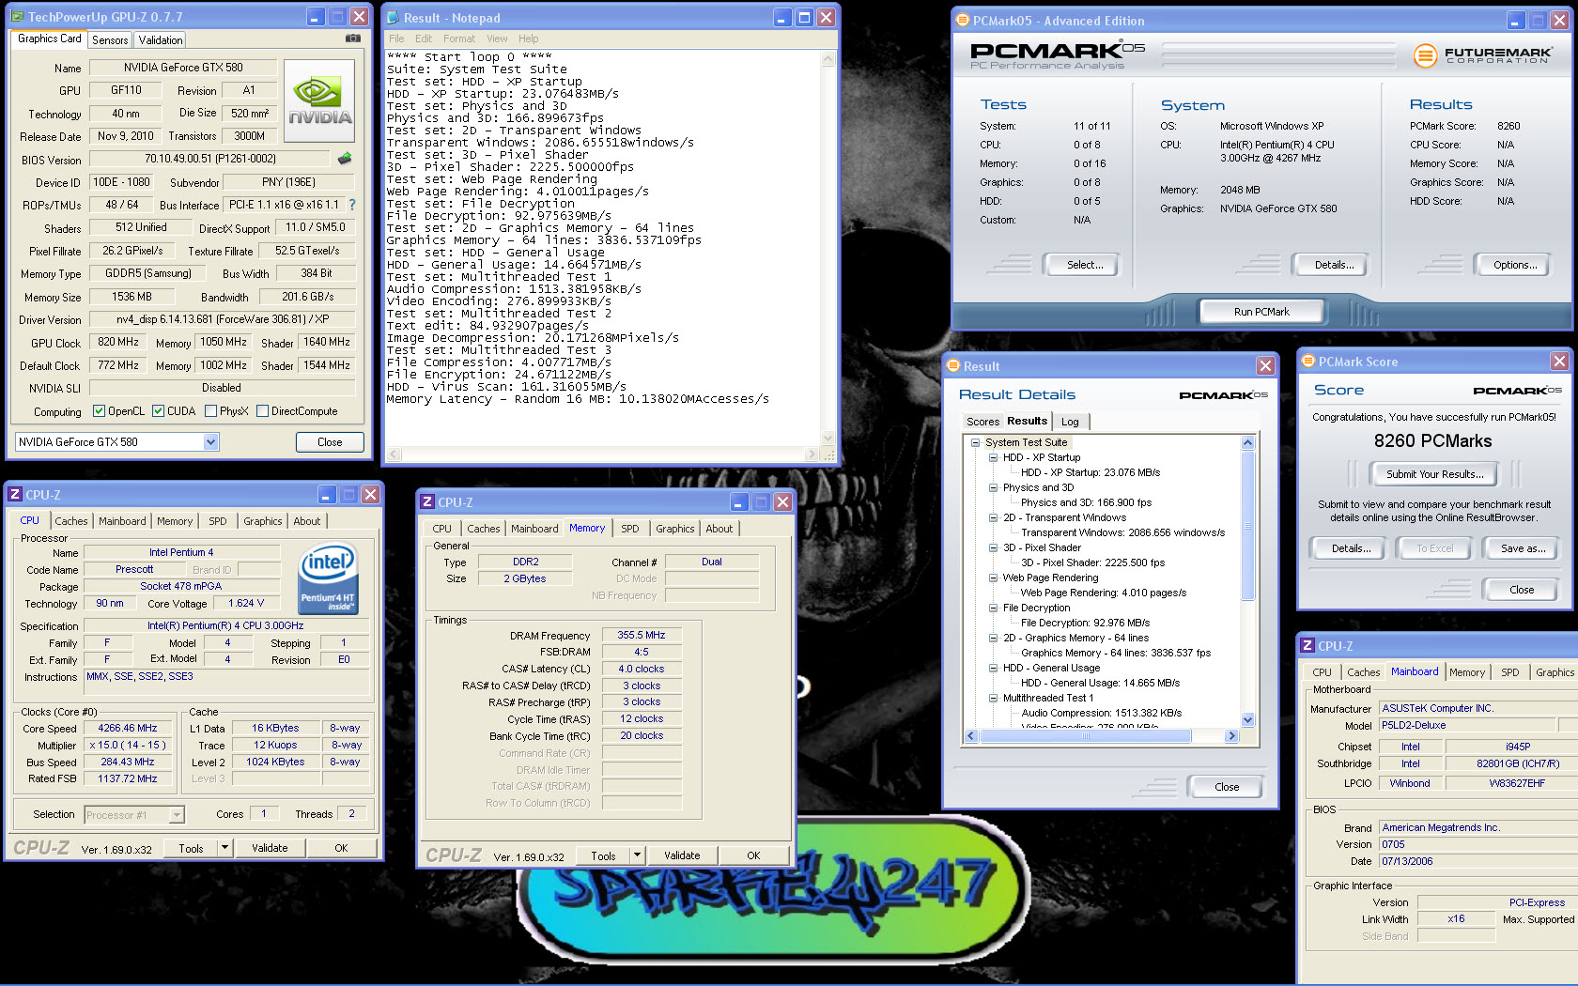The width and height of the screenshot is (1578, 986).
Task: Enable the DirectCompute checkbox in GPU-Z
Action: point(263,410)
